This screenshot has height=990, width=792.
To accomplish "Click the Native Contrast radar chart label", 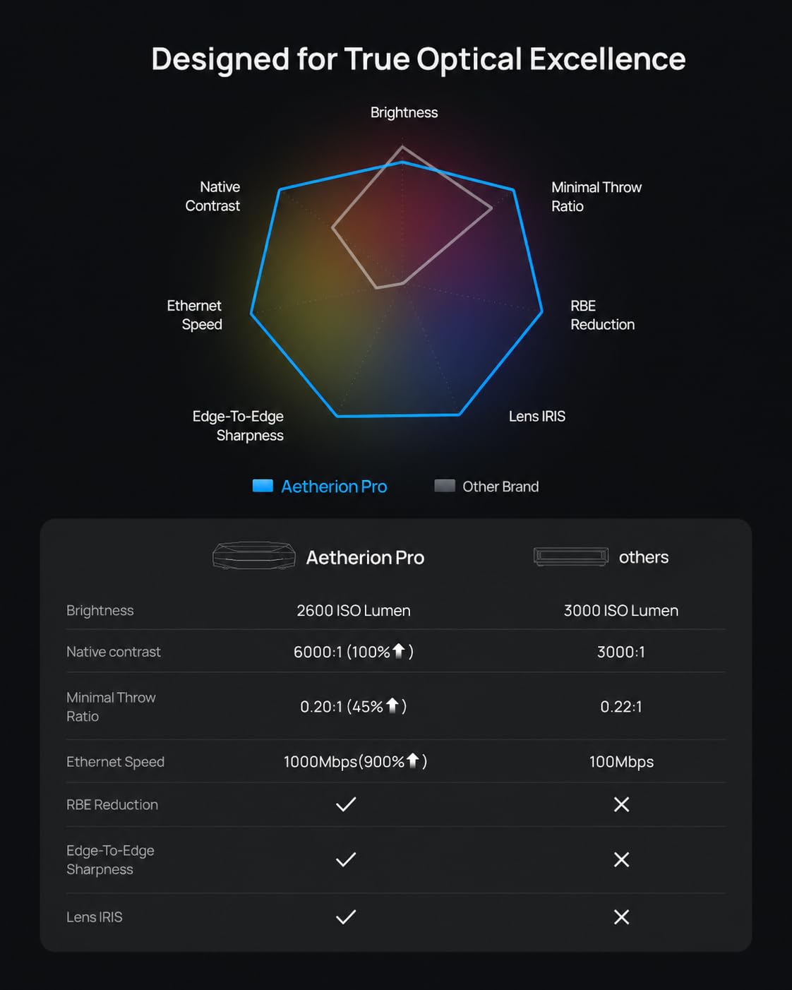I will point(212,196).
